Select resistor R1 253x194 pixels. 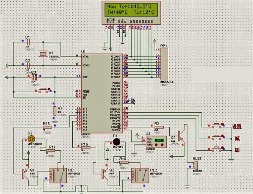point(55,111)
